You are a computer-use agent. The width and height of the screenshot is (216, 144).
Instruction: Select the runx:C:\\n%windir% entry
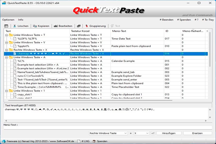tap(30, 76)
